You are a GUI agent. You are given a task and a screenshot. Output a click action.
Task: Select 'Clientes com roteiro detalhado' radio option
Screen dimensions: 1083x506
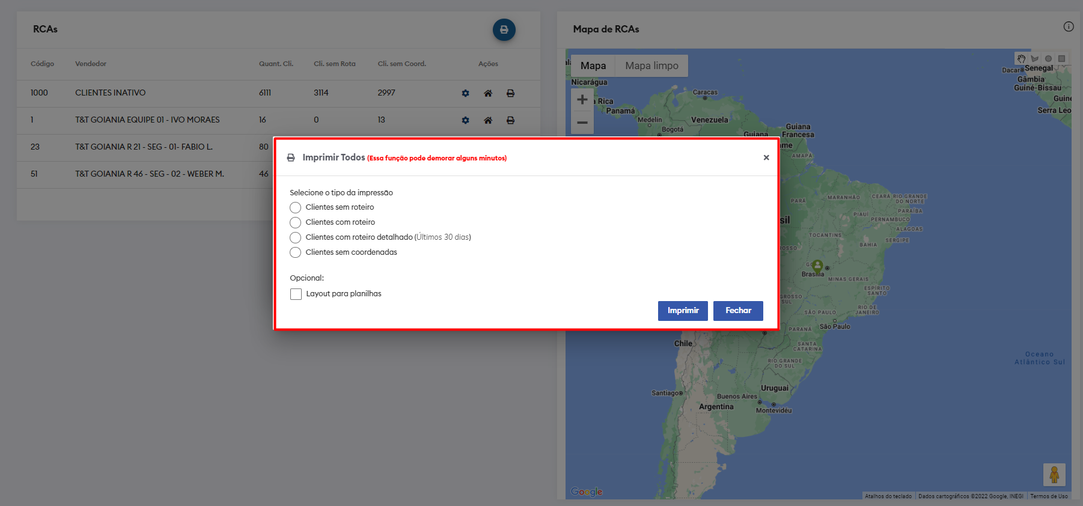pos(295,237)
